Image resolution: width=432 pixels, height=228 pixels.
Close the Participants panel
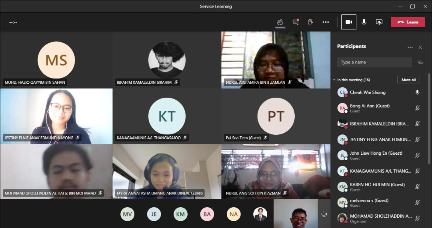(420, 47)
